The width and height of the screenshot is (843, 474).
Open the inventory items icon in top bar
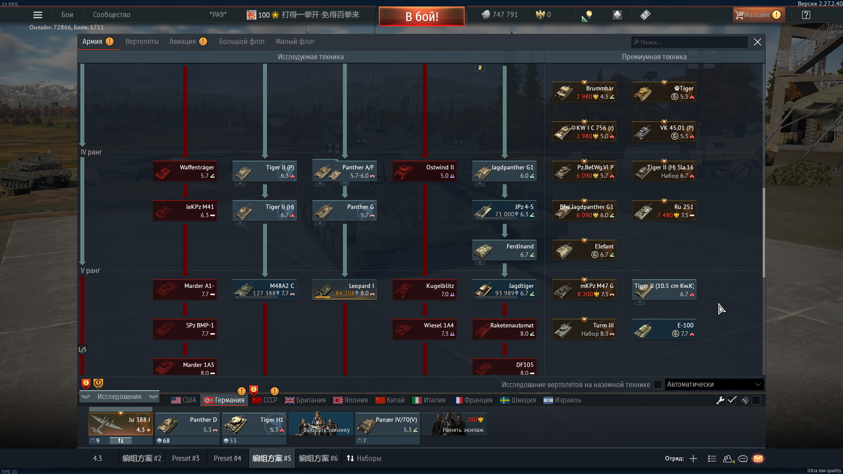[x=645, y=15]
